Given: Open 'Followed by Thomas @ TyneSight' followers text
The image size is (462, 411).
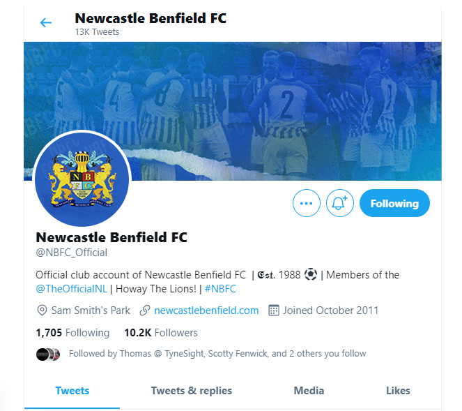Looking at the screenshot, I should pyautogui.click(x=217, y=354).
